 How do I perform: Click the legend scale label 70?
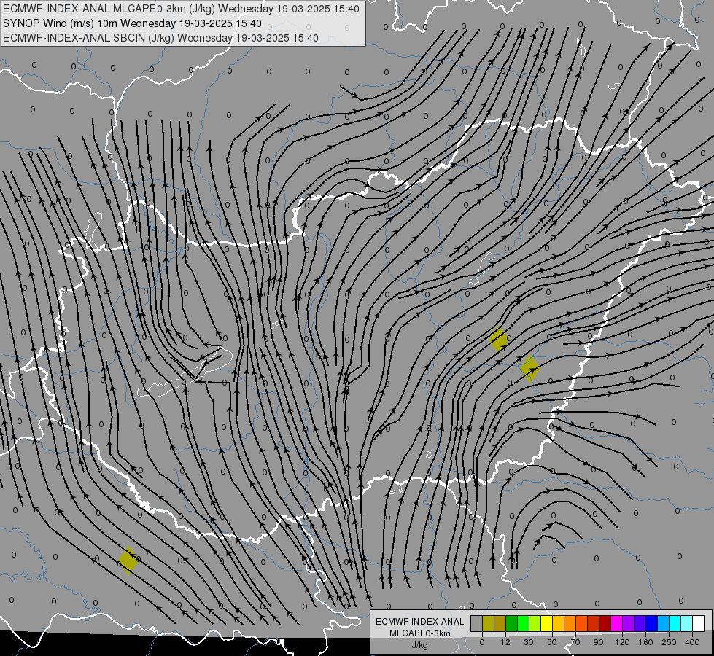tap(575, 642)
